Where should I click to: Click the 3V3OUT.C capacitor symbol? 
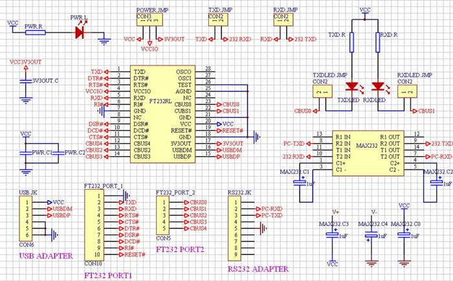(x=26, y=82)
